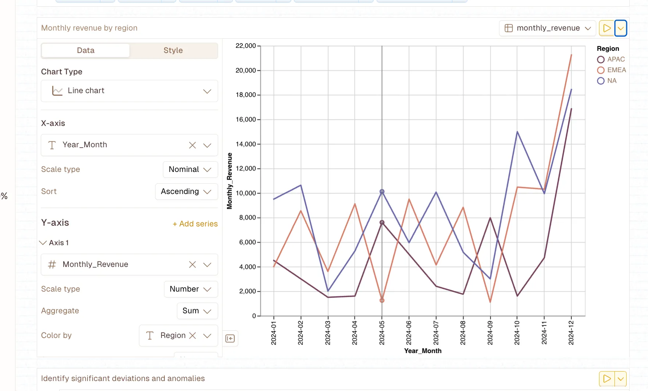Run the Monthly revenue by region chart
Image resolution: width=648 pixels, height=391 pixels.
[606, 28]
